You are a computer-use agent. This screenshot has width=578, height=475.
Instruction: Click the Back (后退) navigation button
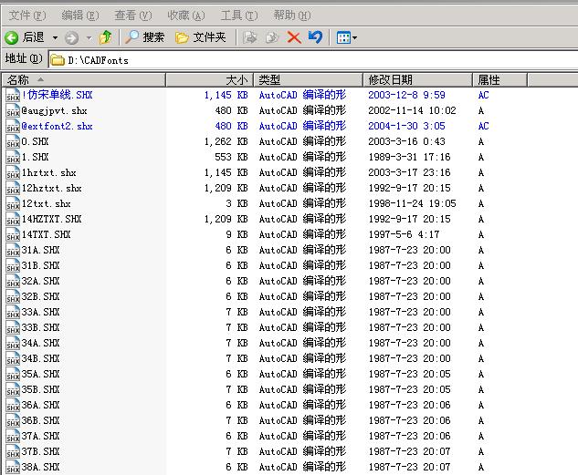25,37
